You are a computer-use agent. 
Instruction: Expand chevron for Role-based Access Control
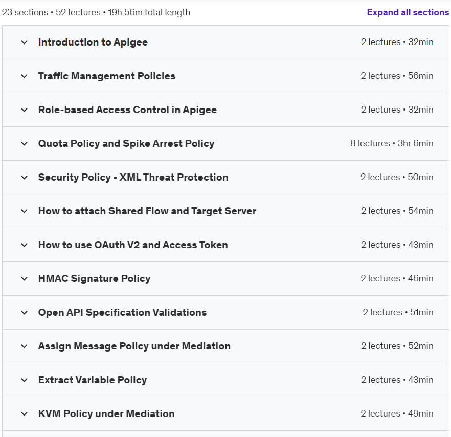[x=25, y=110]
